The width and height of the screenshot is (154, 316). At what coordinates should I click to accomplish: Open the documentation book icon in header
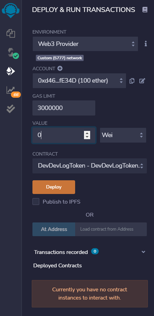coord(145,10)
